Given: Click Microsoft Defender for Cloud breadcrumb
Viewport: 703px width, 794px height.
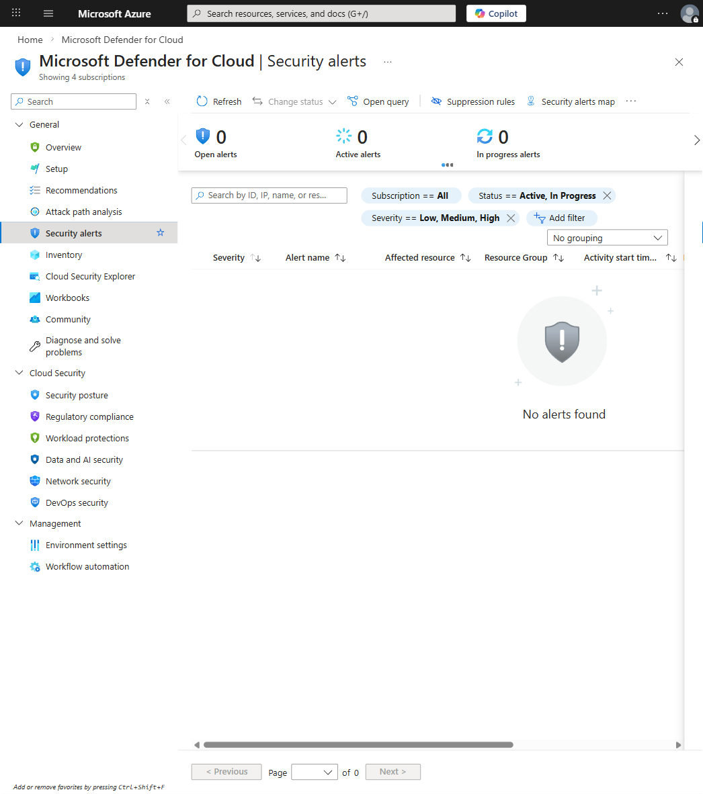Looking at the screenshot, I should (x=122, y=40).
